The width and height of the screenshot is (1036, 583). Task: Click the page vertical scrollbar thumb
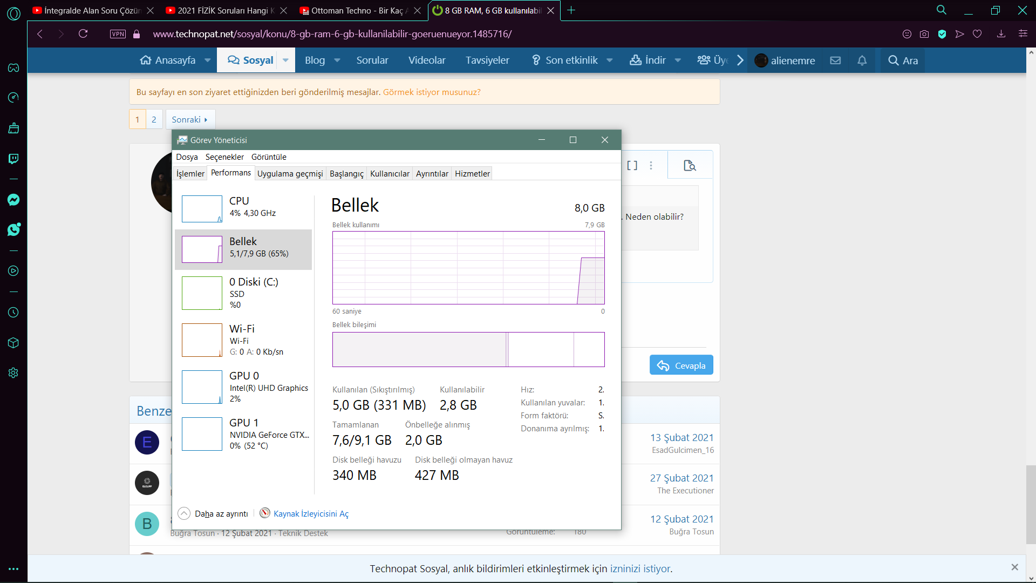[1031, 505]
